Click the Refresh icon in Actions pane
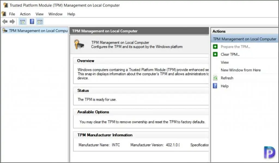The width and height of the screenshot is (279, 163). click(x=215, y=78)
